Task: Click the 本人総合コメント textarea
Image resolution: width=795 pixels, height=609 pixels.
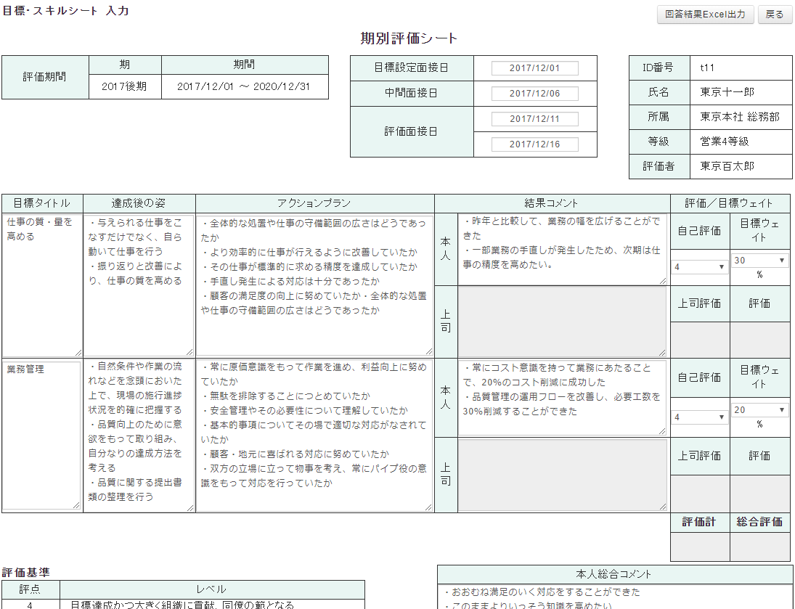Action: pos(614,597)
